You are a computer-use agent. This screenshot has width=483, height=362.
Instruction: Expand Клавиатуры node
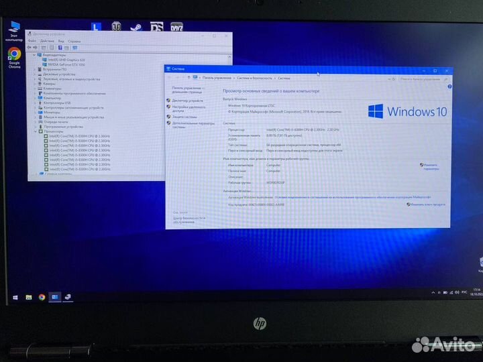(35, 88)
